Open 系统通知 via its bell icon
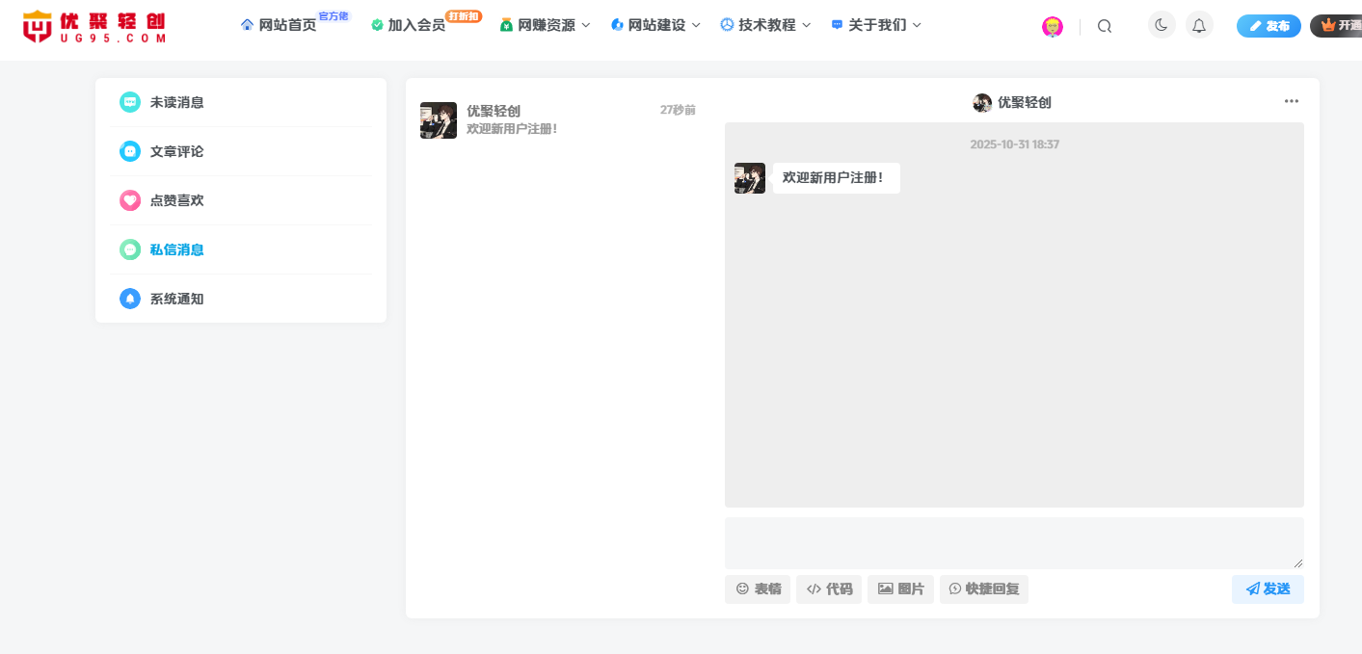The image size is (1362, 654). (x=129, y=299)
